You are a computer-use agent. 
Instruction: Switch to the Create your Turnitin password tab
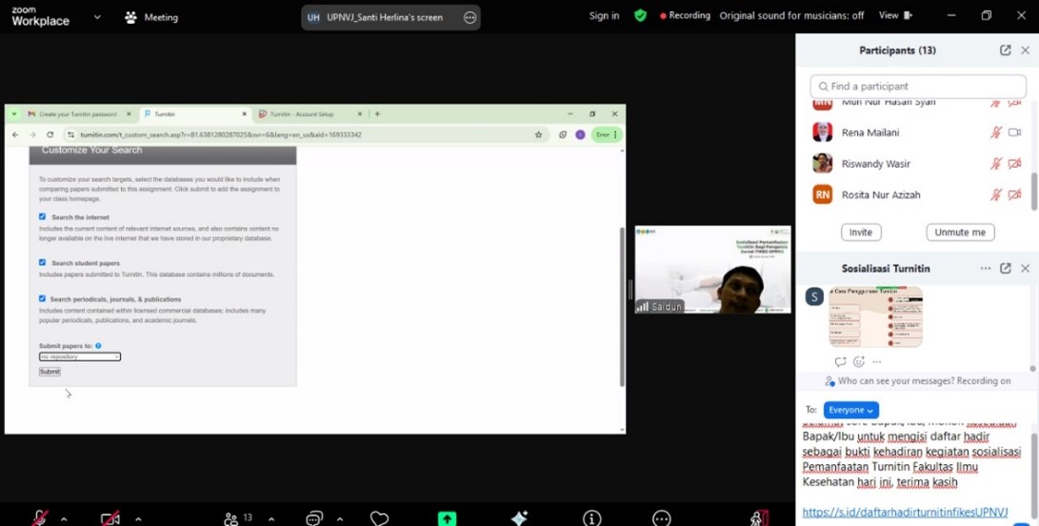coord(77,114)
